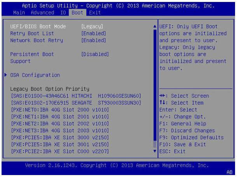Click the scrollbar up arrow
The width and height of the screenshot is (237, 177).
pos(155,26)
